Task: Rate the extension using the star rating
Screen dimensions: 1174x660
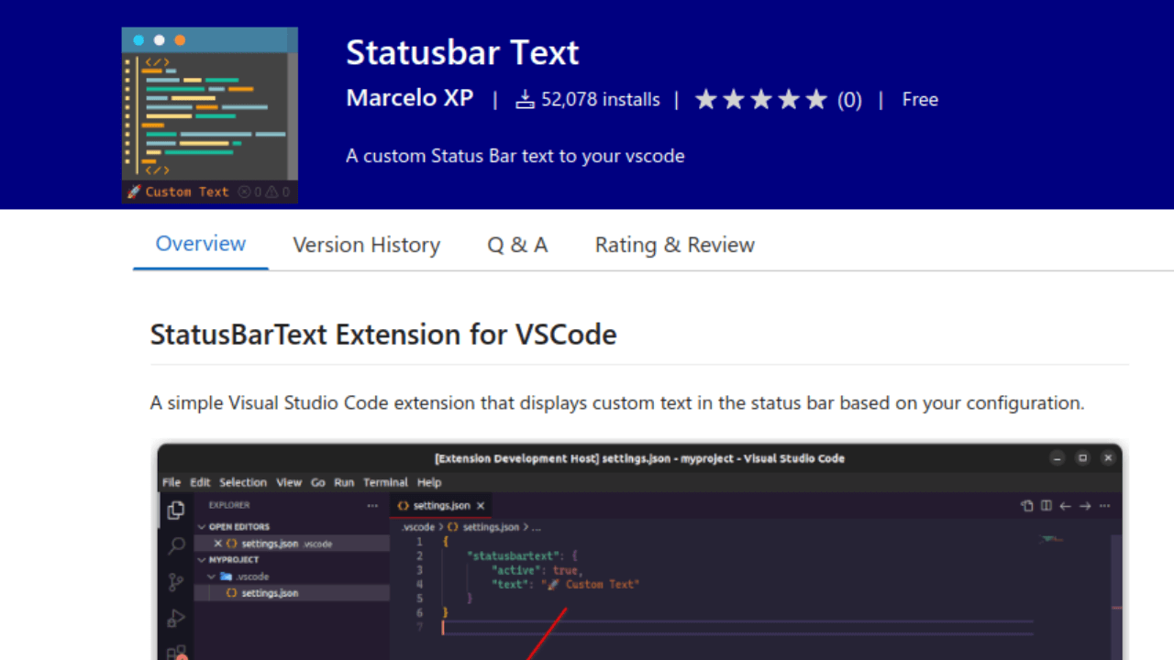Action: [x=760, y=99]
